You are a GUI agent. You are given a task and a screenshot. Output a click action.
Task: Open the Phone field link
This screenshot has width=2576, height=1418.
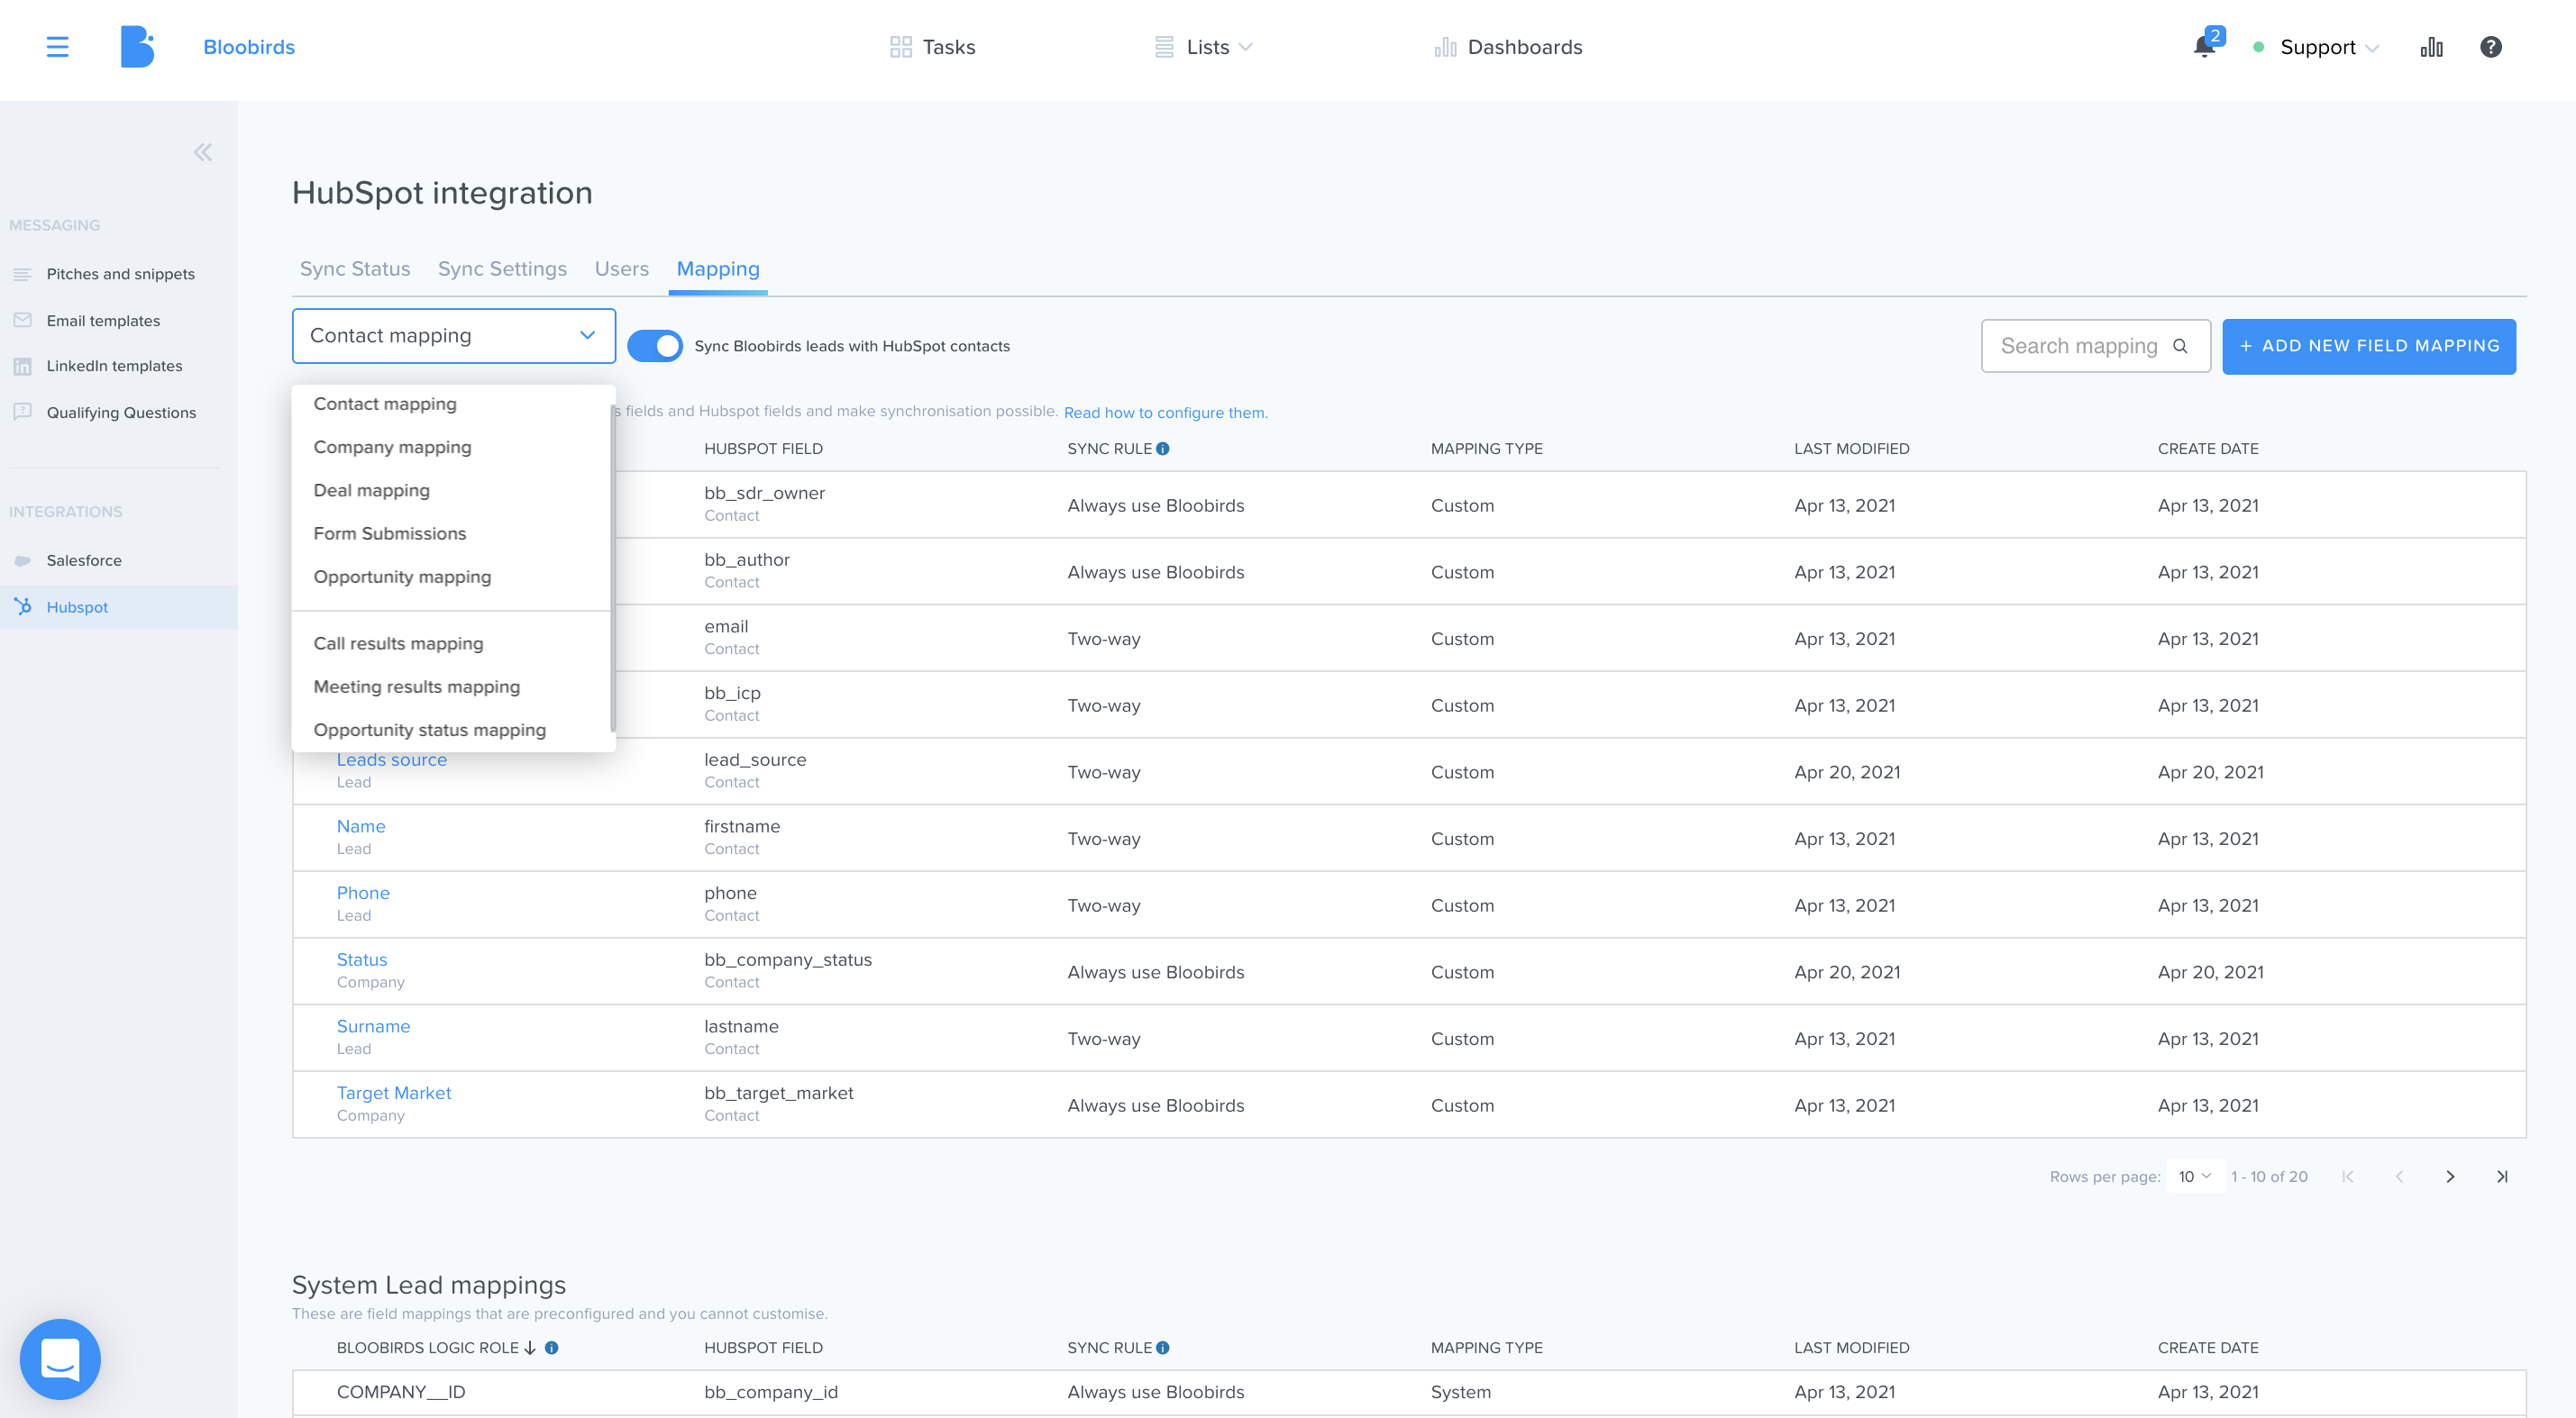[x=363, y=893]
